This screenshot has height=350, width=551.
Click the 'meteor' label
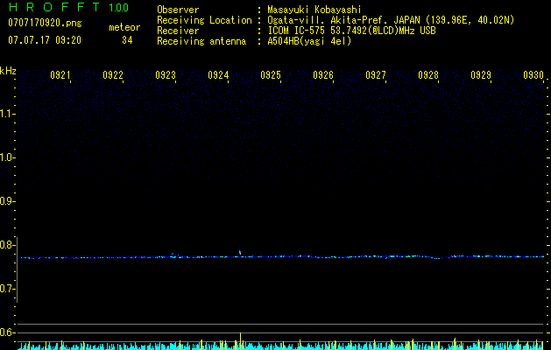(124, 27)
